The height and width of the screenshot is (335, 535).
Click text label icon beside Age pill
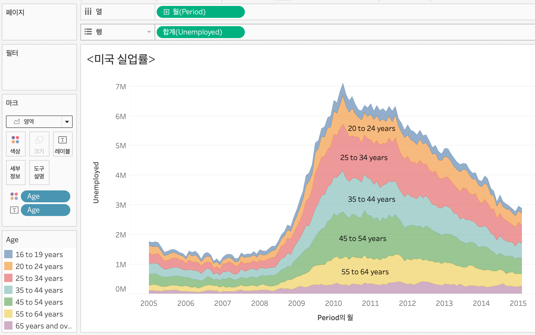14,210
